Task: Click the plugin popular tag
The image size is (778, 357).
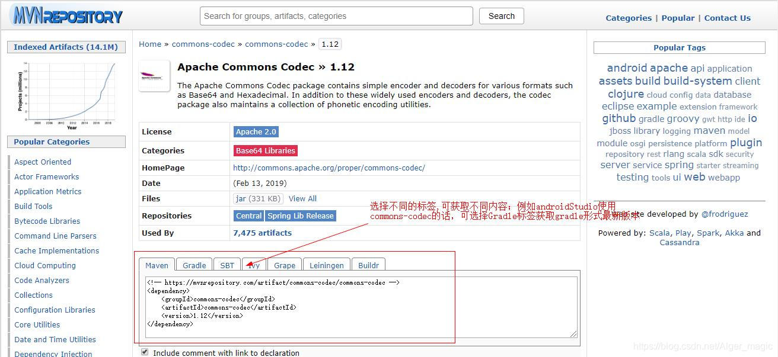Action: pyautogui.click(x=746, y=143)
